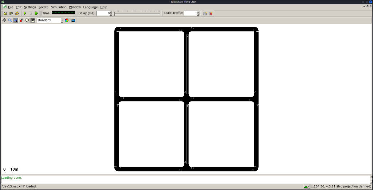The width and height of the screenshot is (373, 190).
Task: Click inside the Delay (ms) input field
Action: [x=103, y=13]
